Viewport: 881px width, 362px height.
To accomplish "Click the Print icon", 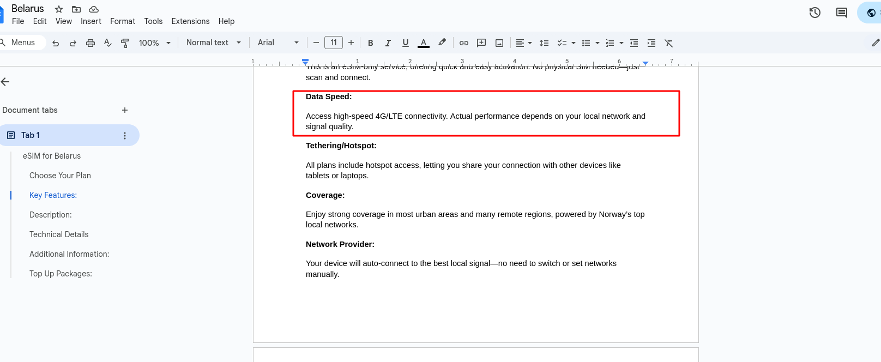I will coord(90,43).
